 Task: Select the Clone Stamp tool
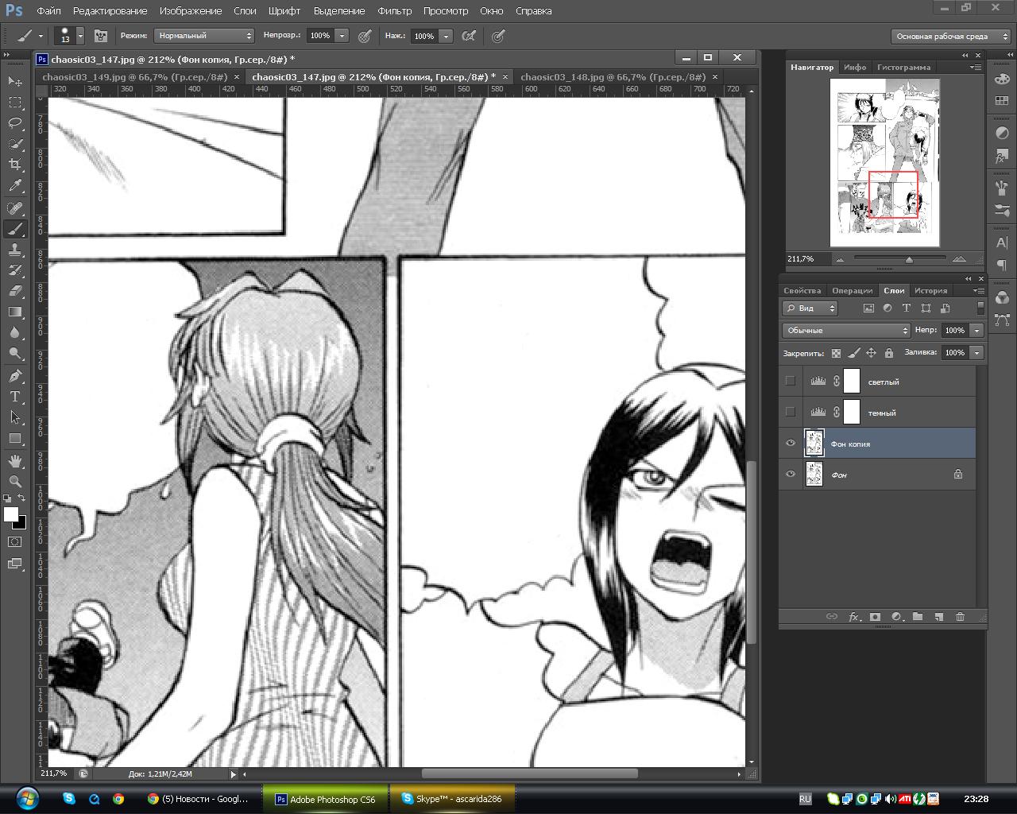[15, 250]
